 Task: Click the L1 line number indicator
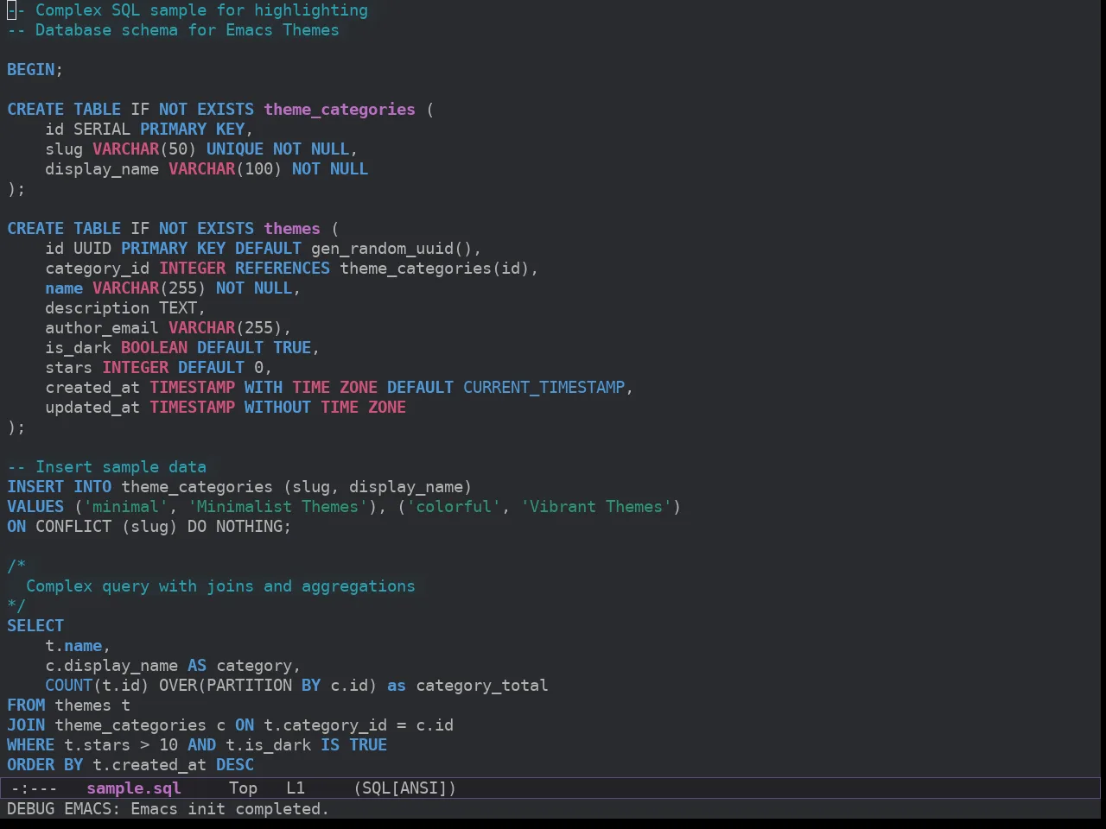296,788
